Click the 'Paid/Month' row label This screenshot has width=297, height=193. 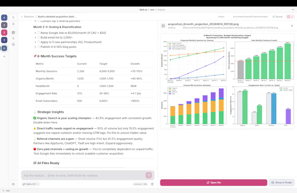43,86
